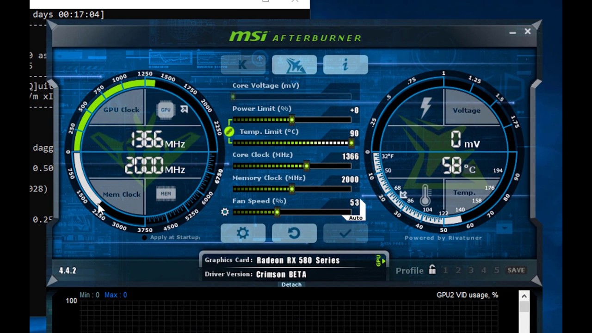Click the 0 mV voltage readout

coord(466,140)
